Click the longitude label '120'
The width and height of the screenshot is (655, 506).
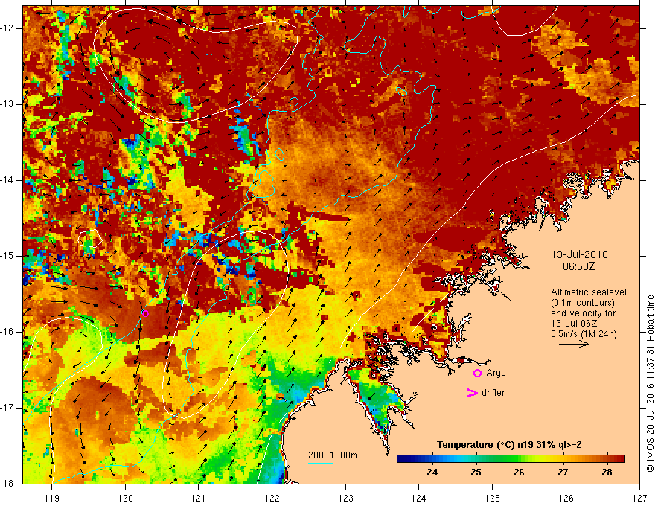click(125, 498)
